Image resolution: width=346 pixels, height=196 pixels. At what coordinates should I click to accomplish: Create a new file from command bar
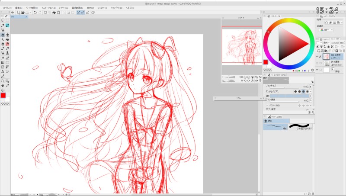[x=19, y=13]
